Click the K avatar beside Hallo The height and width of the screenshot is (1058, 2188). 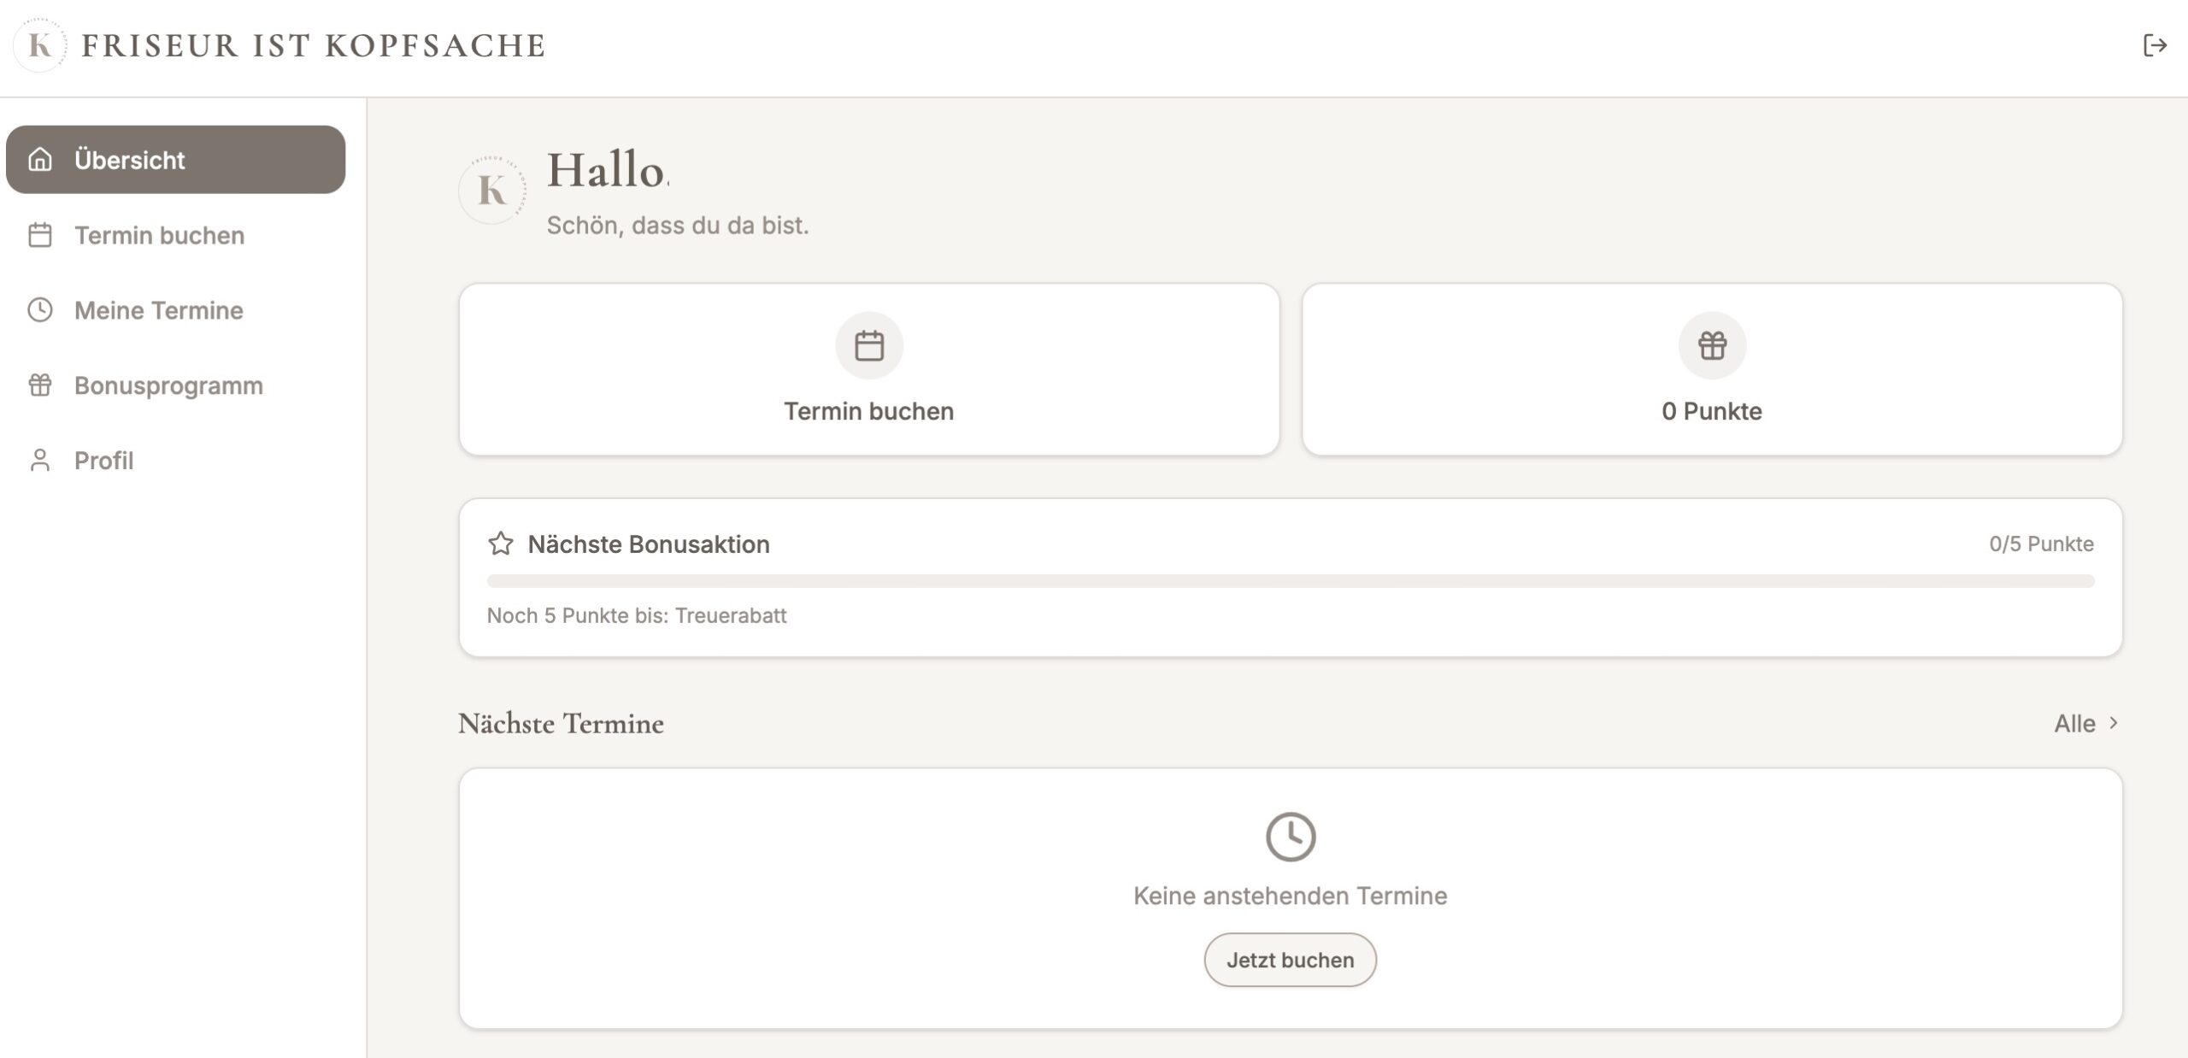click(x=491, y=190)
